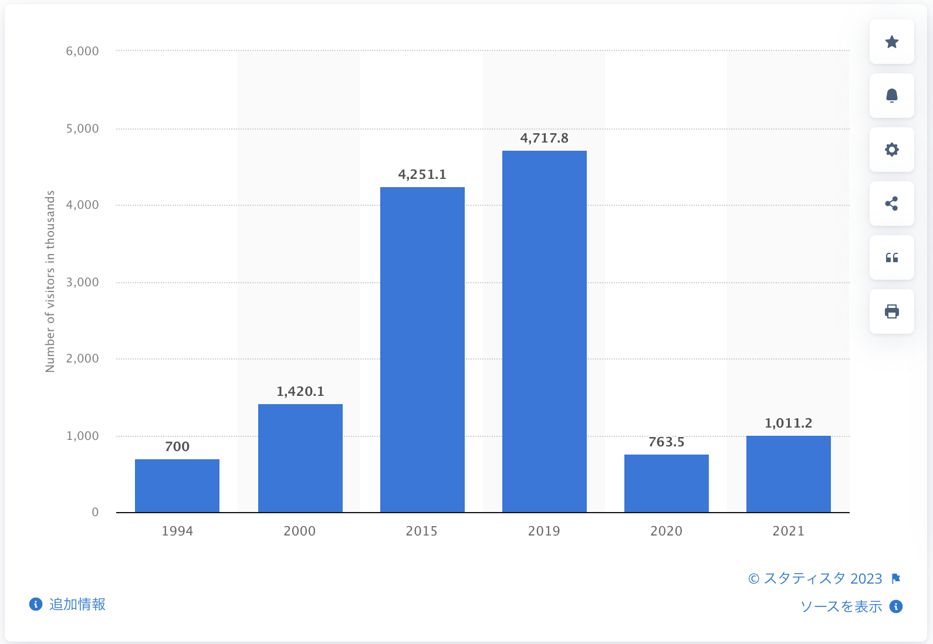This screenshot has height=644, width=933.
Task: Click the tallest bar for 2019
Action: click(544, 331)
